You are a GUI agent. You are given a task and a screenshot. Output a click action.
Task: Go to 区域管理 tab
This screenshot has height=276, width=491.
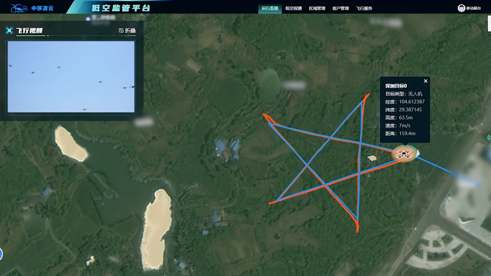(317, 8)
